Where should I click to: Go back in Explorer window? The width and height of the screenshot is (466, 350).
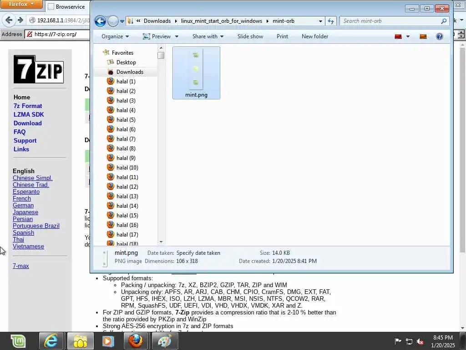pos(100,21)
